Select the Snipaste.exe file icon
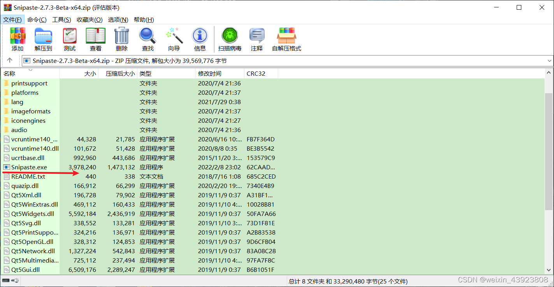The width and height of the screenshot is (554, 287). [x=6, y=167]
